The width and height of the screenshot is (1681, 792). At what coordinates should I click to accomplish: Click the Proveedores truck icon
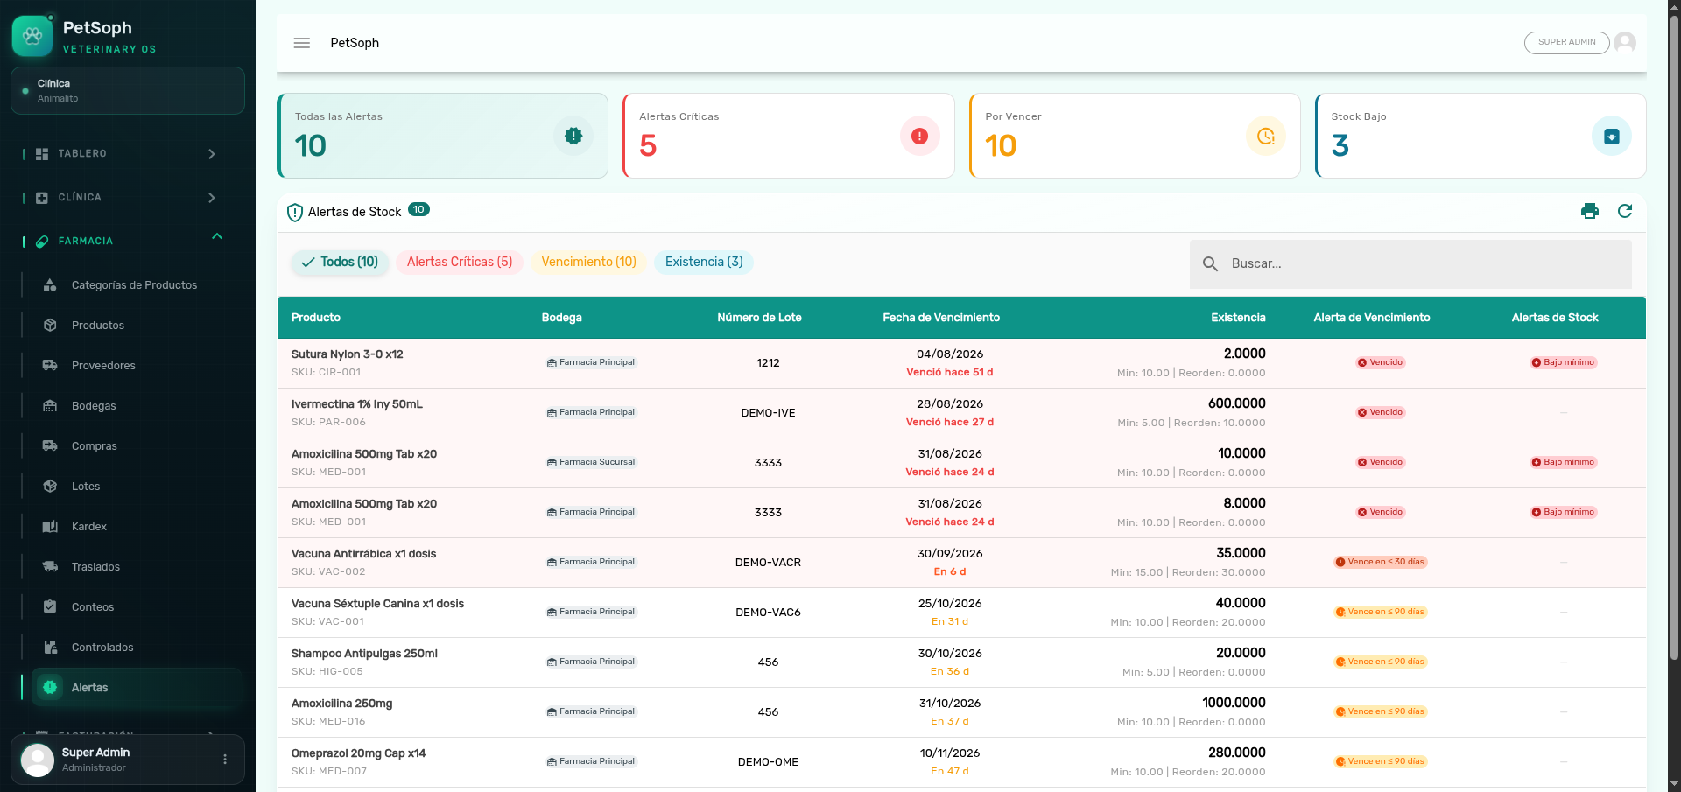pos(50,366)
